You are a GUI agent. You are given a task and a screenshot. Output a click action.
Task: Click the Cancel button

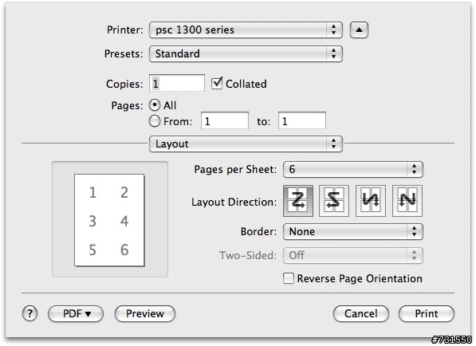[361, 313]
